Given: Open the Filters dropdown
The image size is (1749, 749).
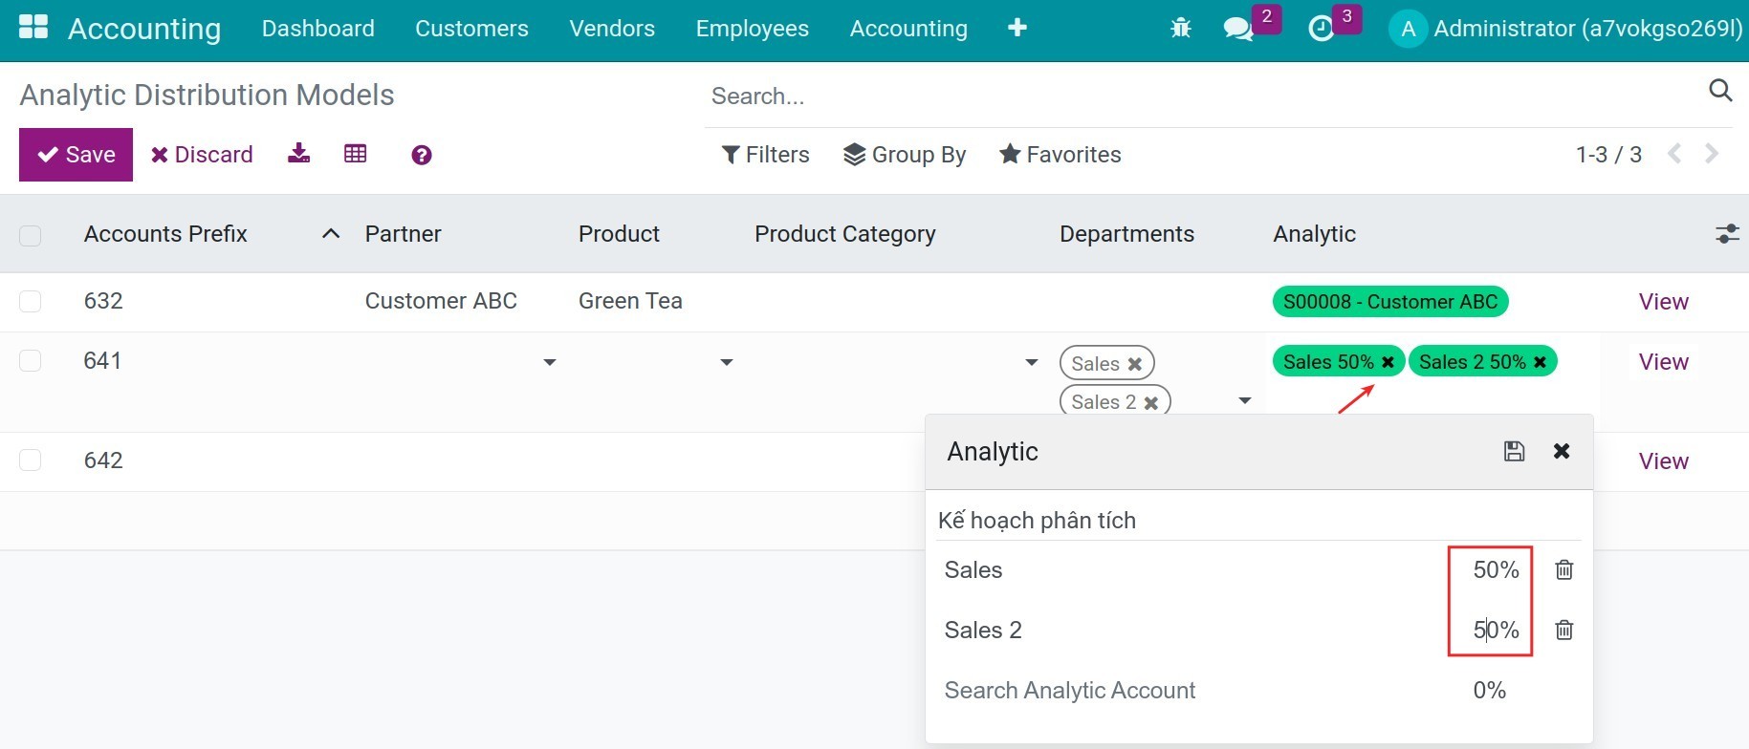Looking at the screenshot, I should click(x=765, y=154).
